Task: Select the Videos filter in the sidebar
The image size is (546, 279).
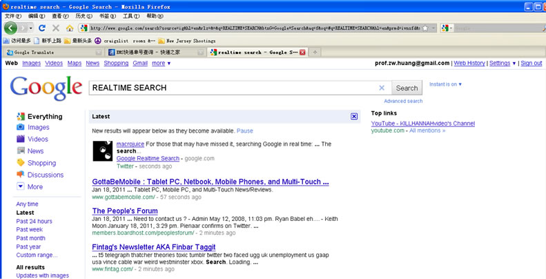Action: point(38,139)
